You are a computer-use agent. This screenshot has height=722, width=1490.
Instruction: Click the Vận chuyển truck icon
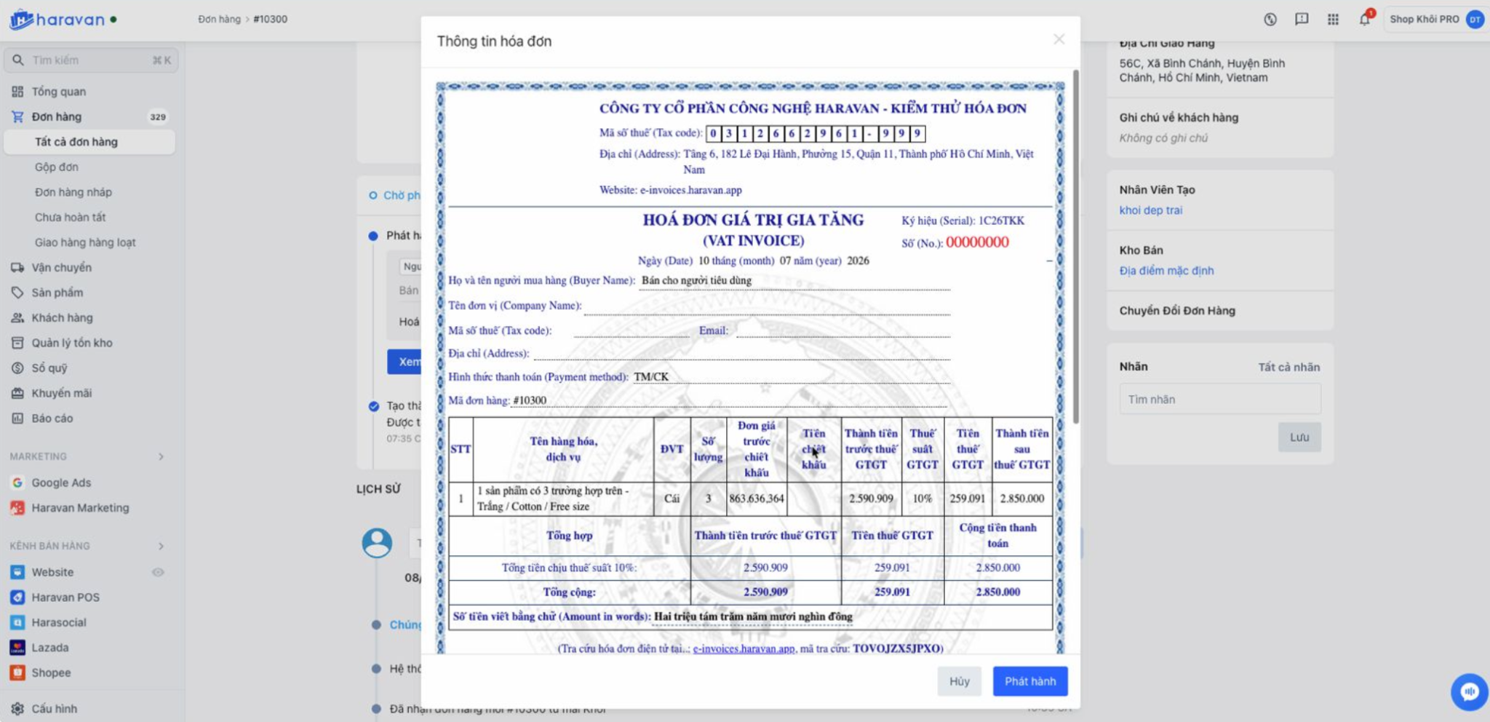tap(17, 268)
